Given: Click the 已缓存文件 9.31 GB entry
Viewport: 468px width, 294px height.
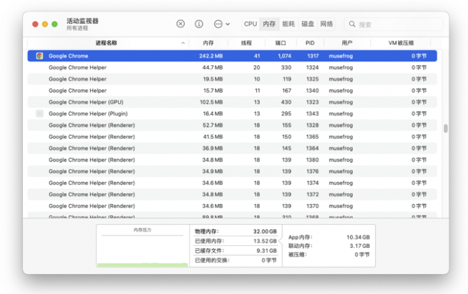Looking at the screenshot, I should point(236,251).
